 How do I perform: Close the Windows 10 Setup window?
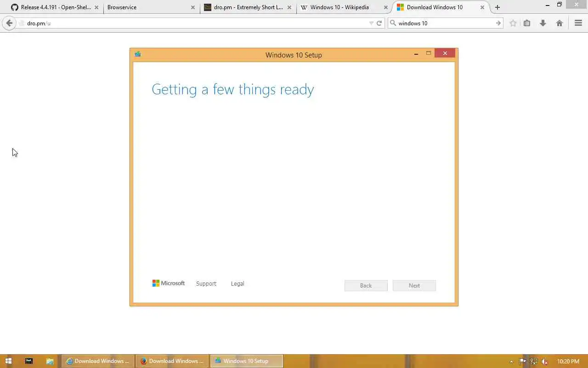click(445, 53)
